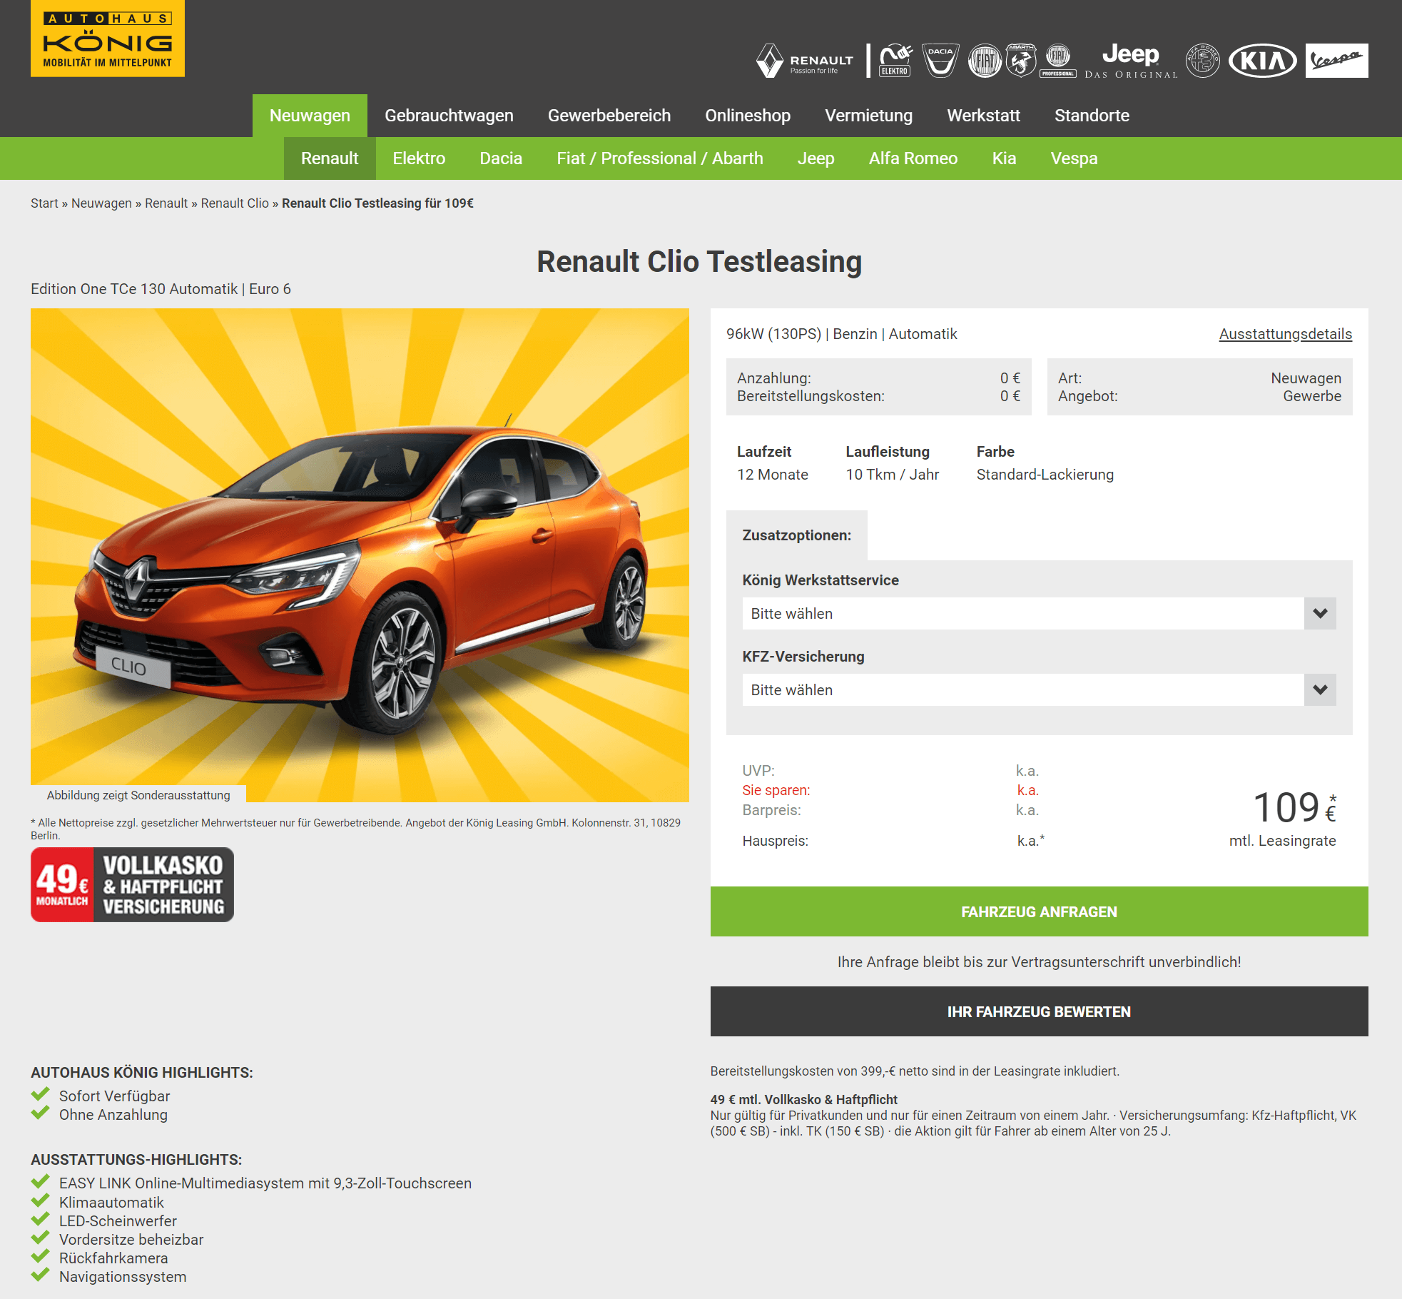Click the 109 € leasing rate

pos(1294,808)
